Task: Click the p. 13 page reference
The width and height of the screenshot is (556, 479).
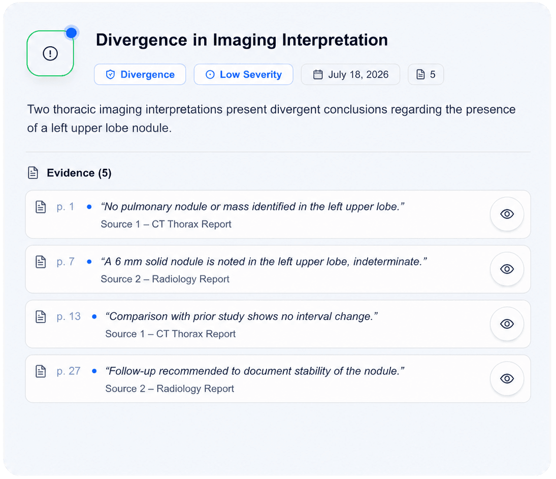Action: point(69,316)
